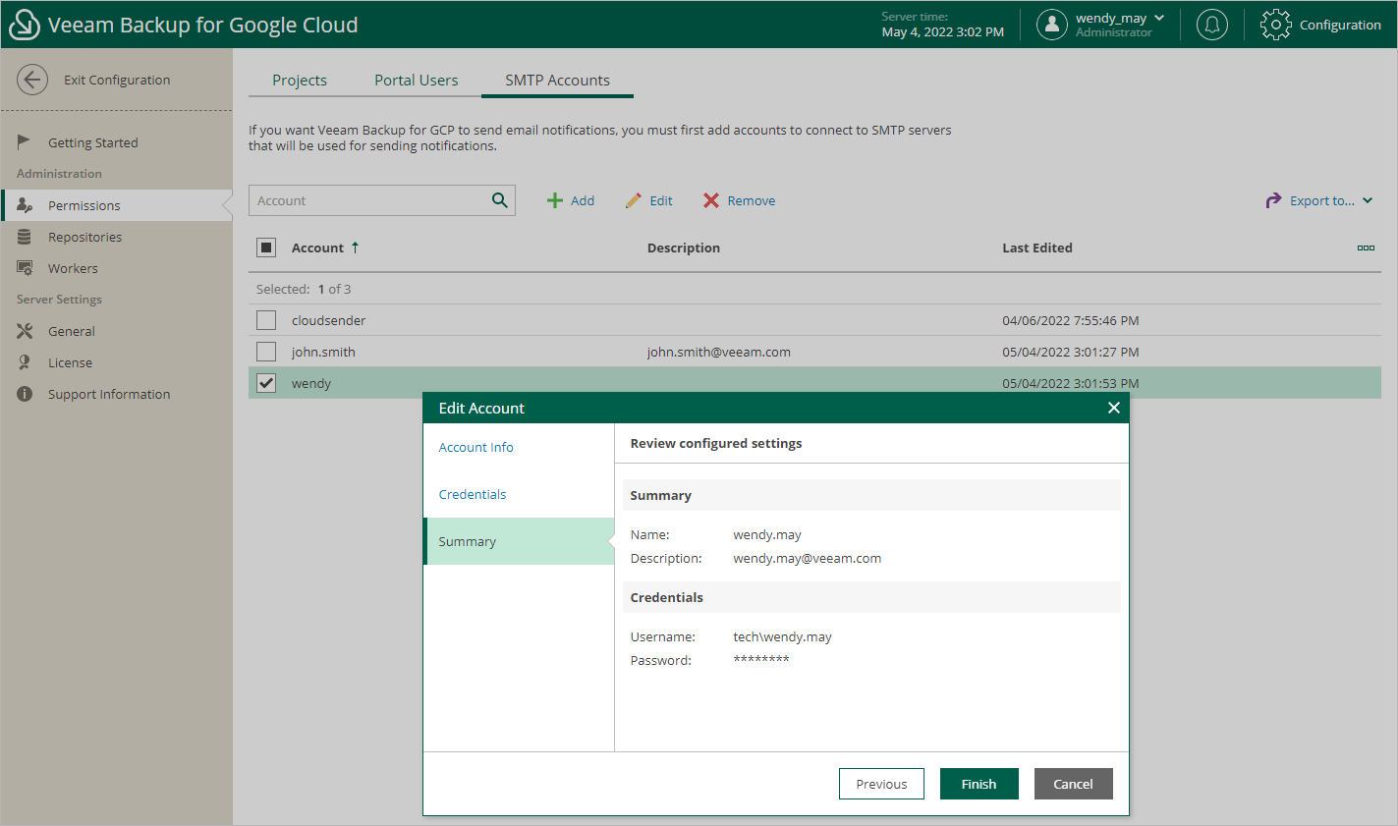Click the Veeam logo icon
The image size is (1398, 826).
click(24, 25)
